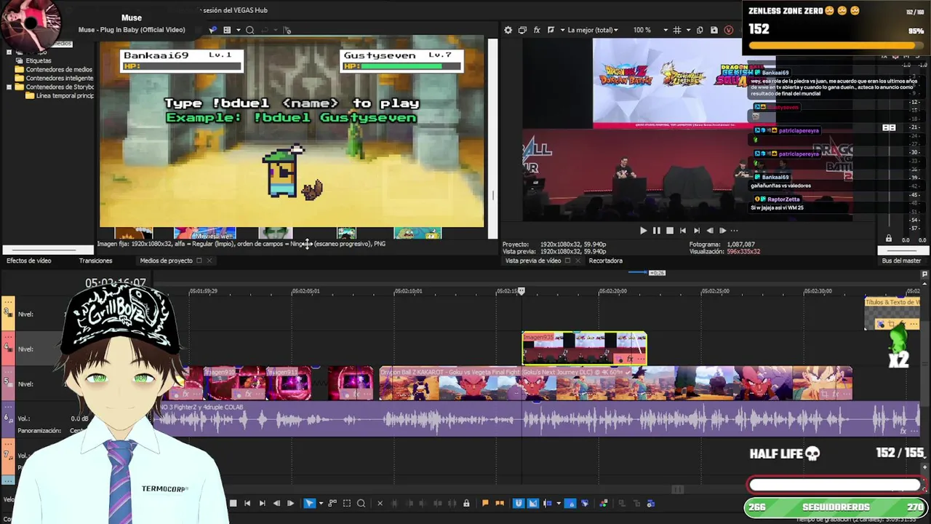Pause the video preview
931x524 pixels.
(x=657, y=230)
